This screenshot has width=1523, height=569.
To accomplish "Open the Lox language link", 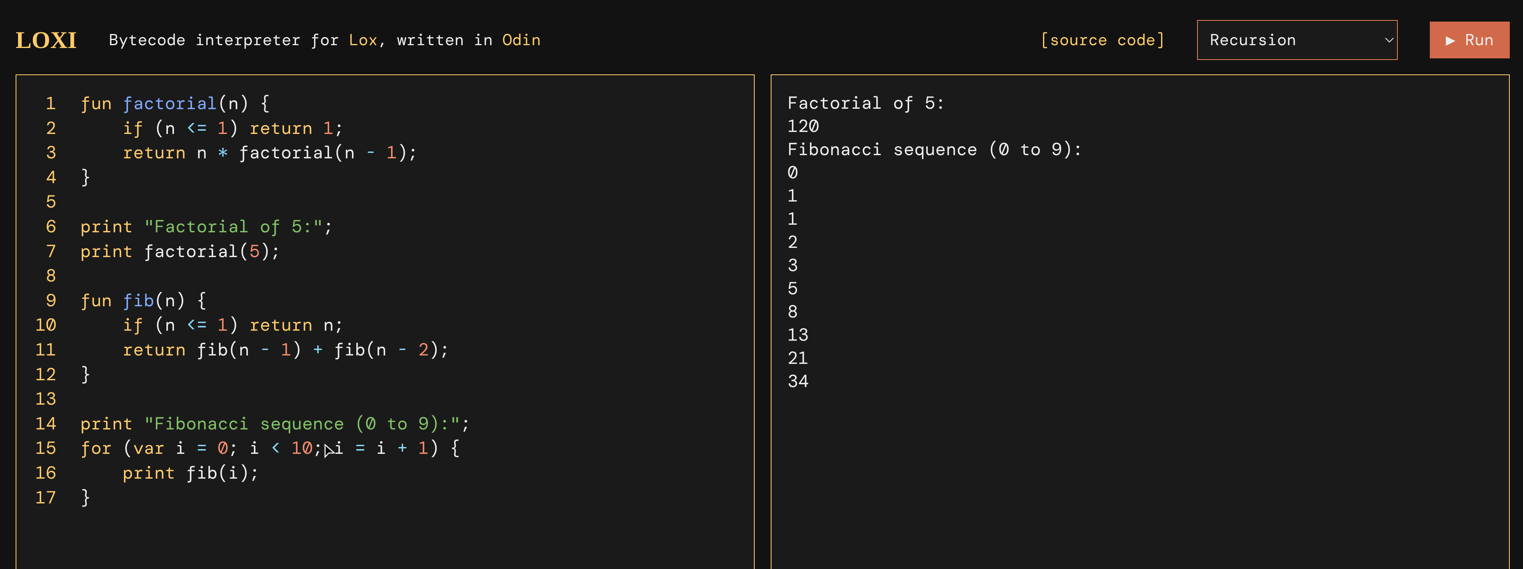I will click(362, 40).
